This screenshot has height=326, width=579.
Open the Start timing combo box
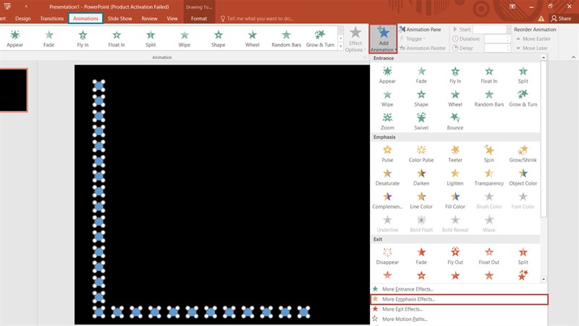click(x=491, y=29)
